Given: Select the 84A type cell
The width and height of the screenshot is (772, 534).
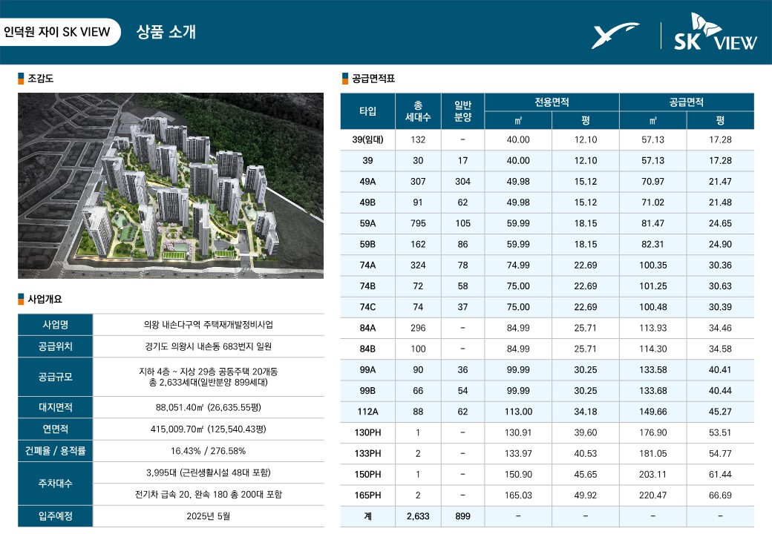Looking at the screenshot, I should click(x=367, y=328).
